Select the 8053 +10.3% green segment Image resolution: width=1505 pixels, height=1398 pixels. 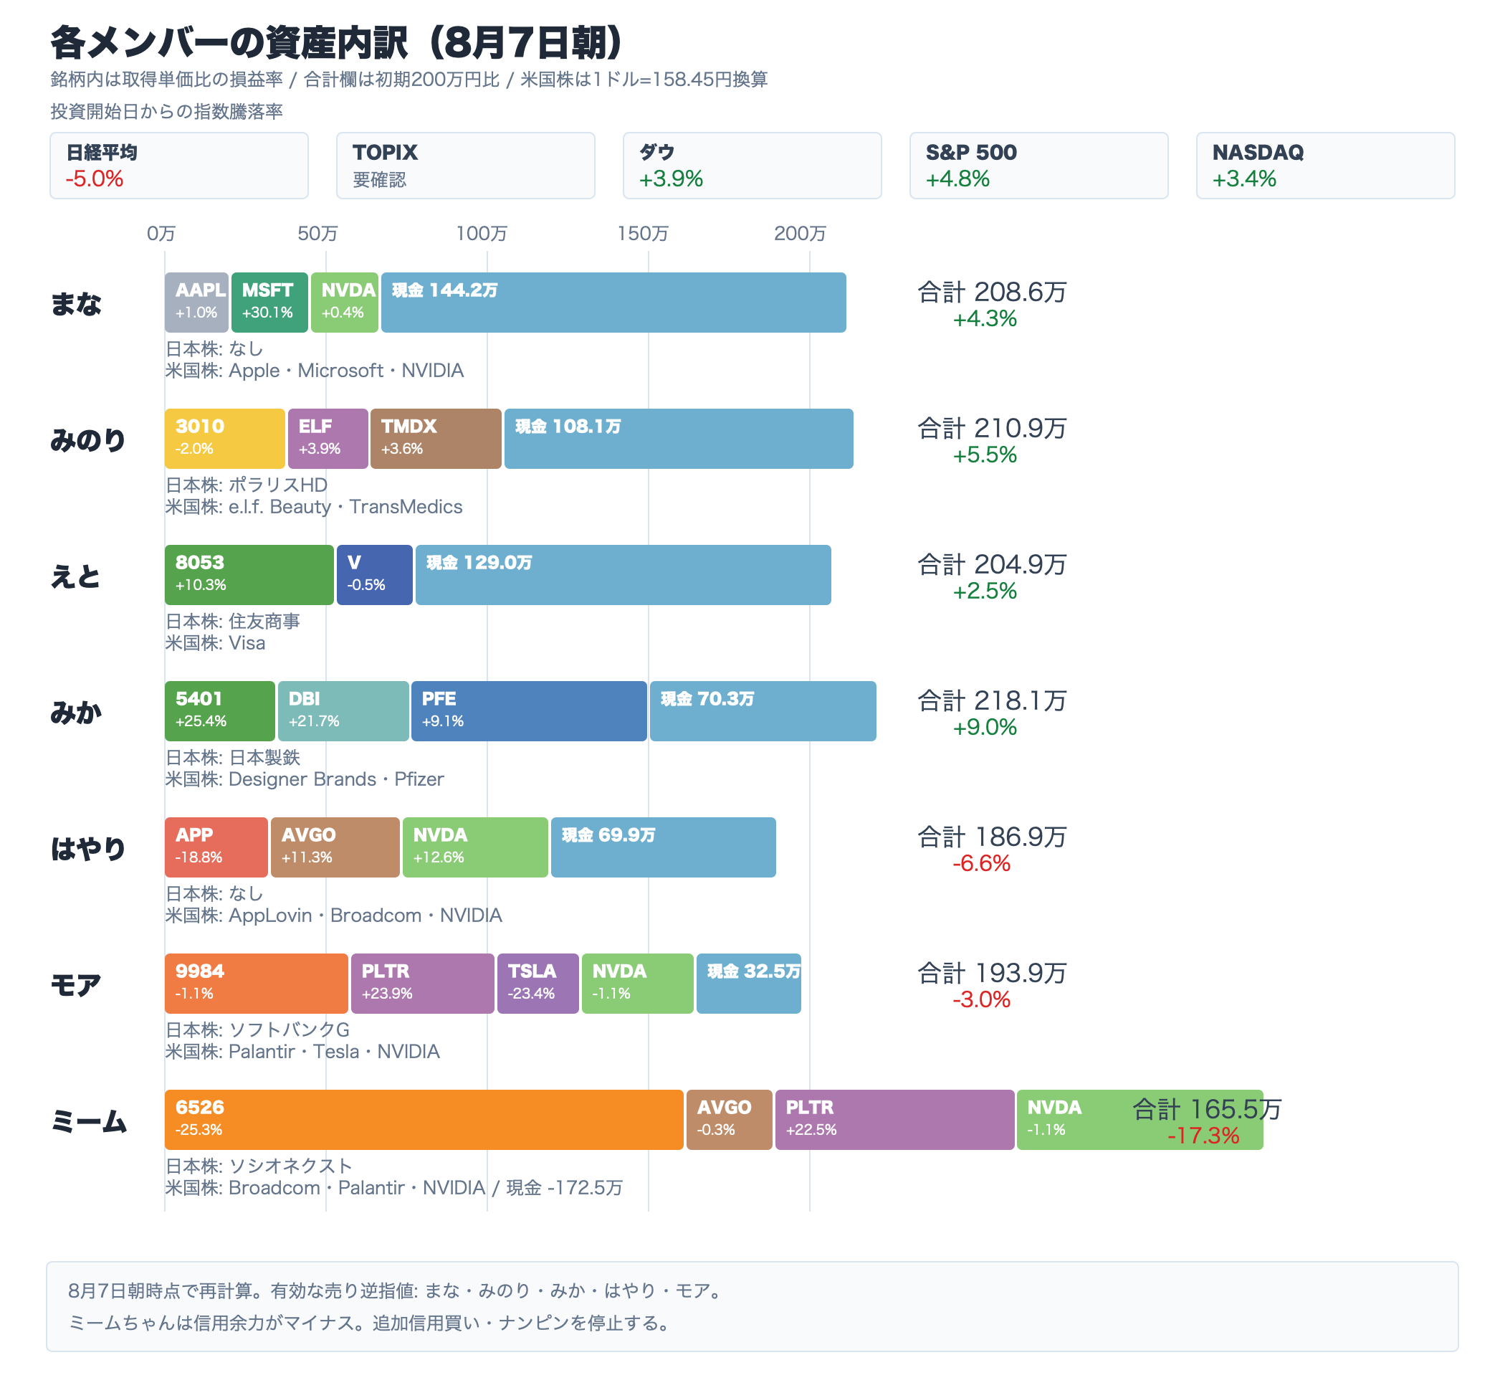coord(249,575)
